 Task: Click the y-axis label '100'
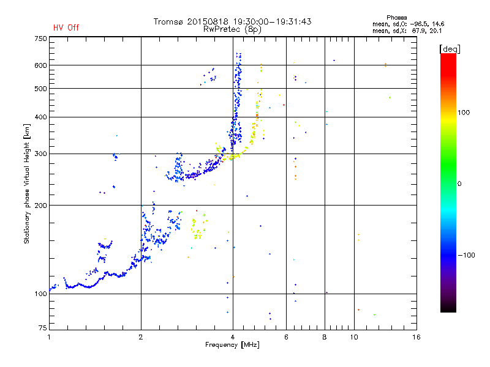(40, 294)
